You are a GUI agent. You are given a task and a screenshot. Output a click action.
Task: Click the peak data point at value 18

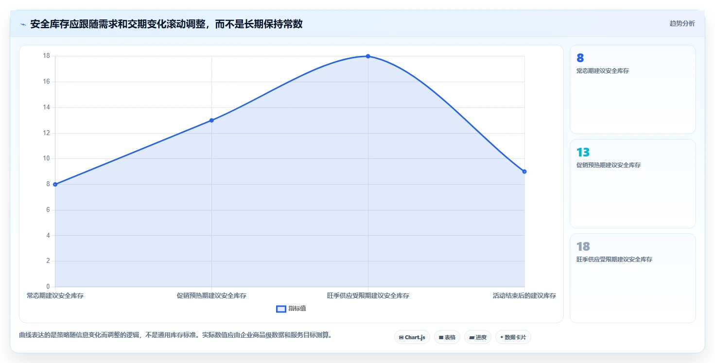tap(368, 56)
